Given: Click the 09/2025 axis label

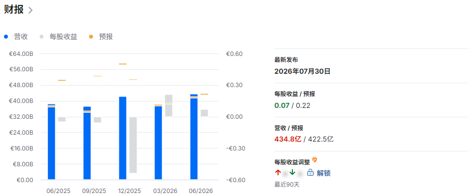Looking at the screenshot, I should [94, 191].
